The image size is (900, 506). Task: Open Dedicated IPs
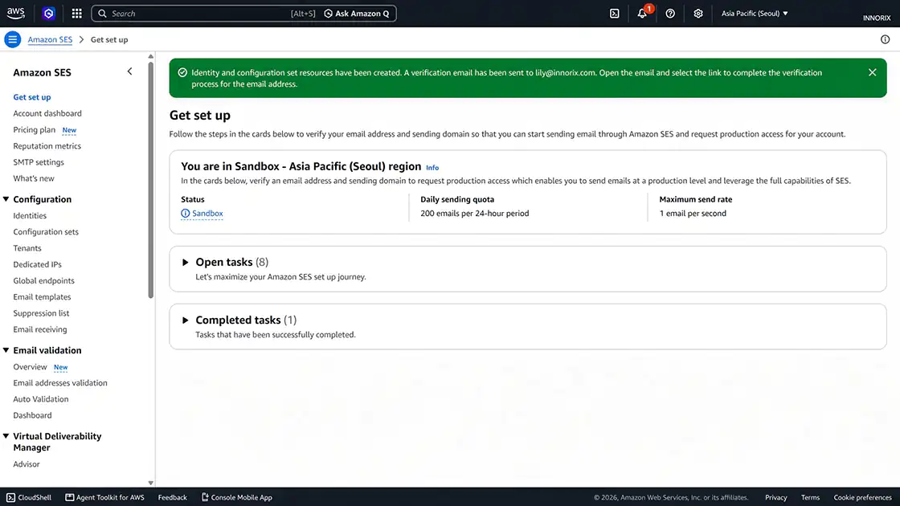point(37,264)
